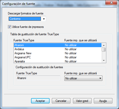The image size is (119, 109).
Task: Click No utilizar value beside Angsana New
Action: coord(71,53)
